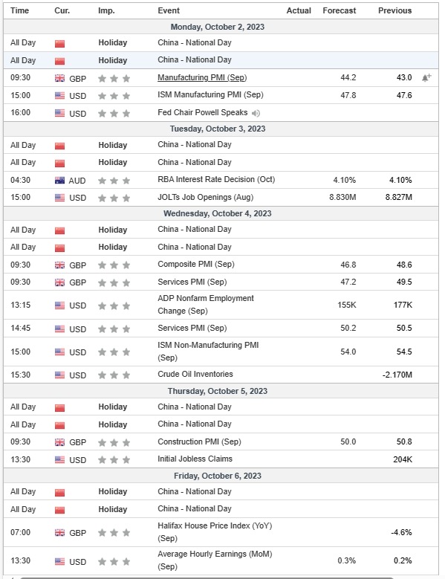Click the horizontal scrollbar at the bottom
This screenshot has width=445, height=579.
pos(207,578)
